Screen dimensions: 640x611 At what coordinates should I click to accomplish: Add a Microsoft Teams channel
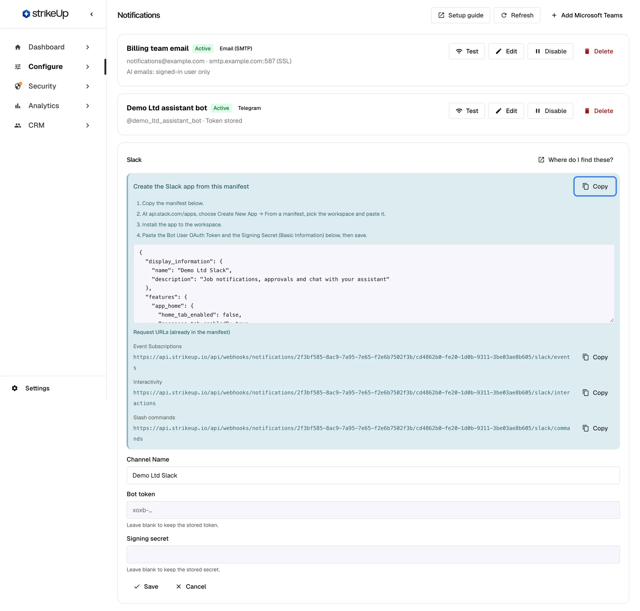[x=587, y=15]
